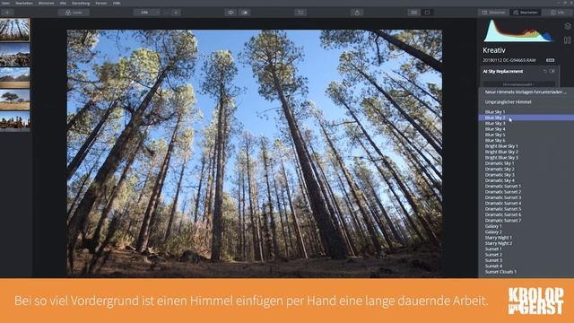Zoom in with the plus button
Screen dimensions: 574x323
[176, 13]
